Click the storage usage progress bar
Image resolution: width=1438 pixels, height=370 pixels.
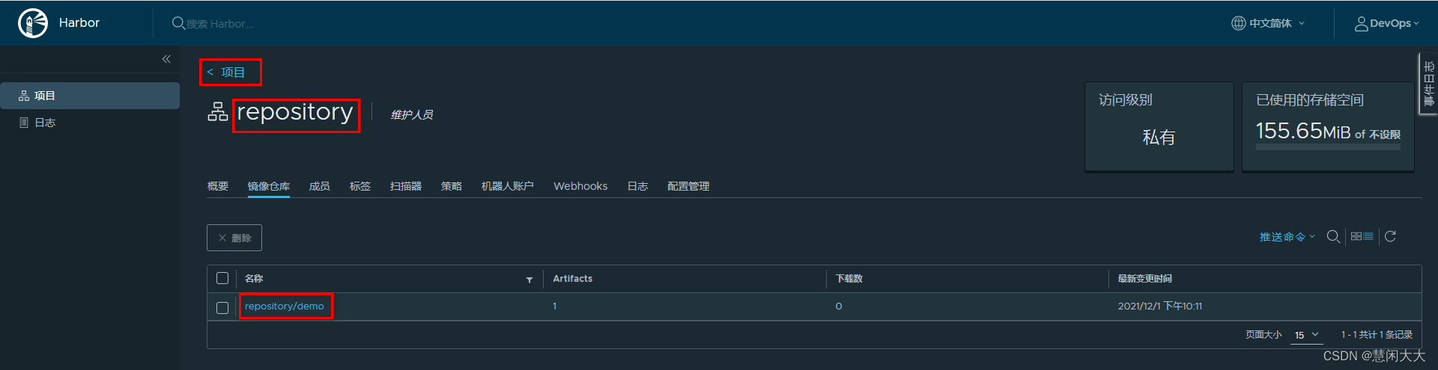1328,147
